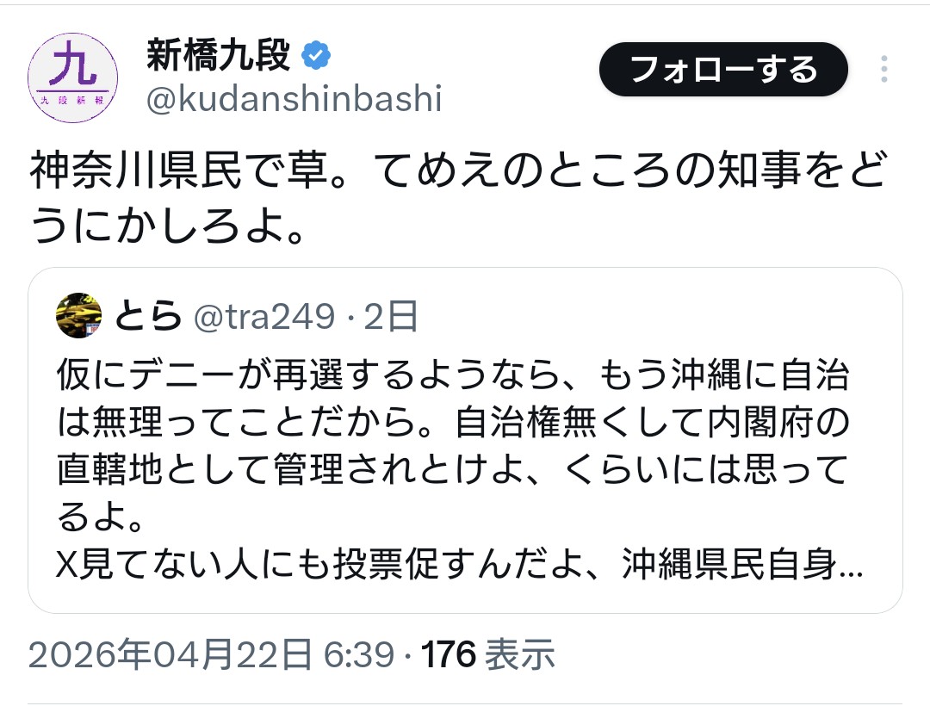Click the 176 view count number
Screen dimensions: 930x706
tap(448, 656)
